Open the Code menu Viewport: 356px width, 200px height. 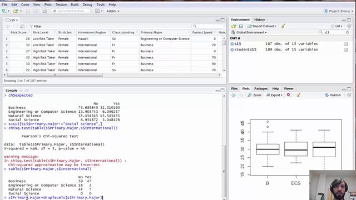pos(25,4)
